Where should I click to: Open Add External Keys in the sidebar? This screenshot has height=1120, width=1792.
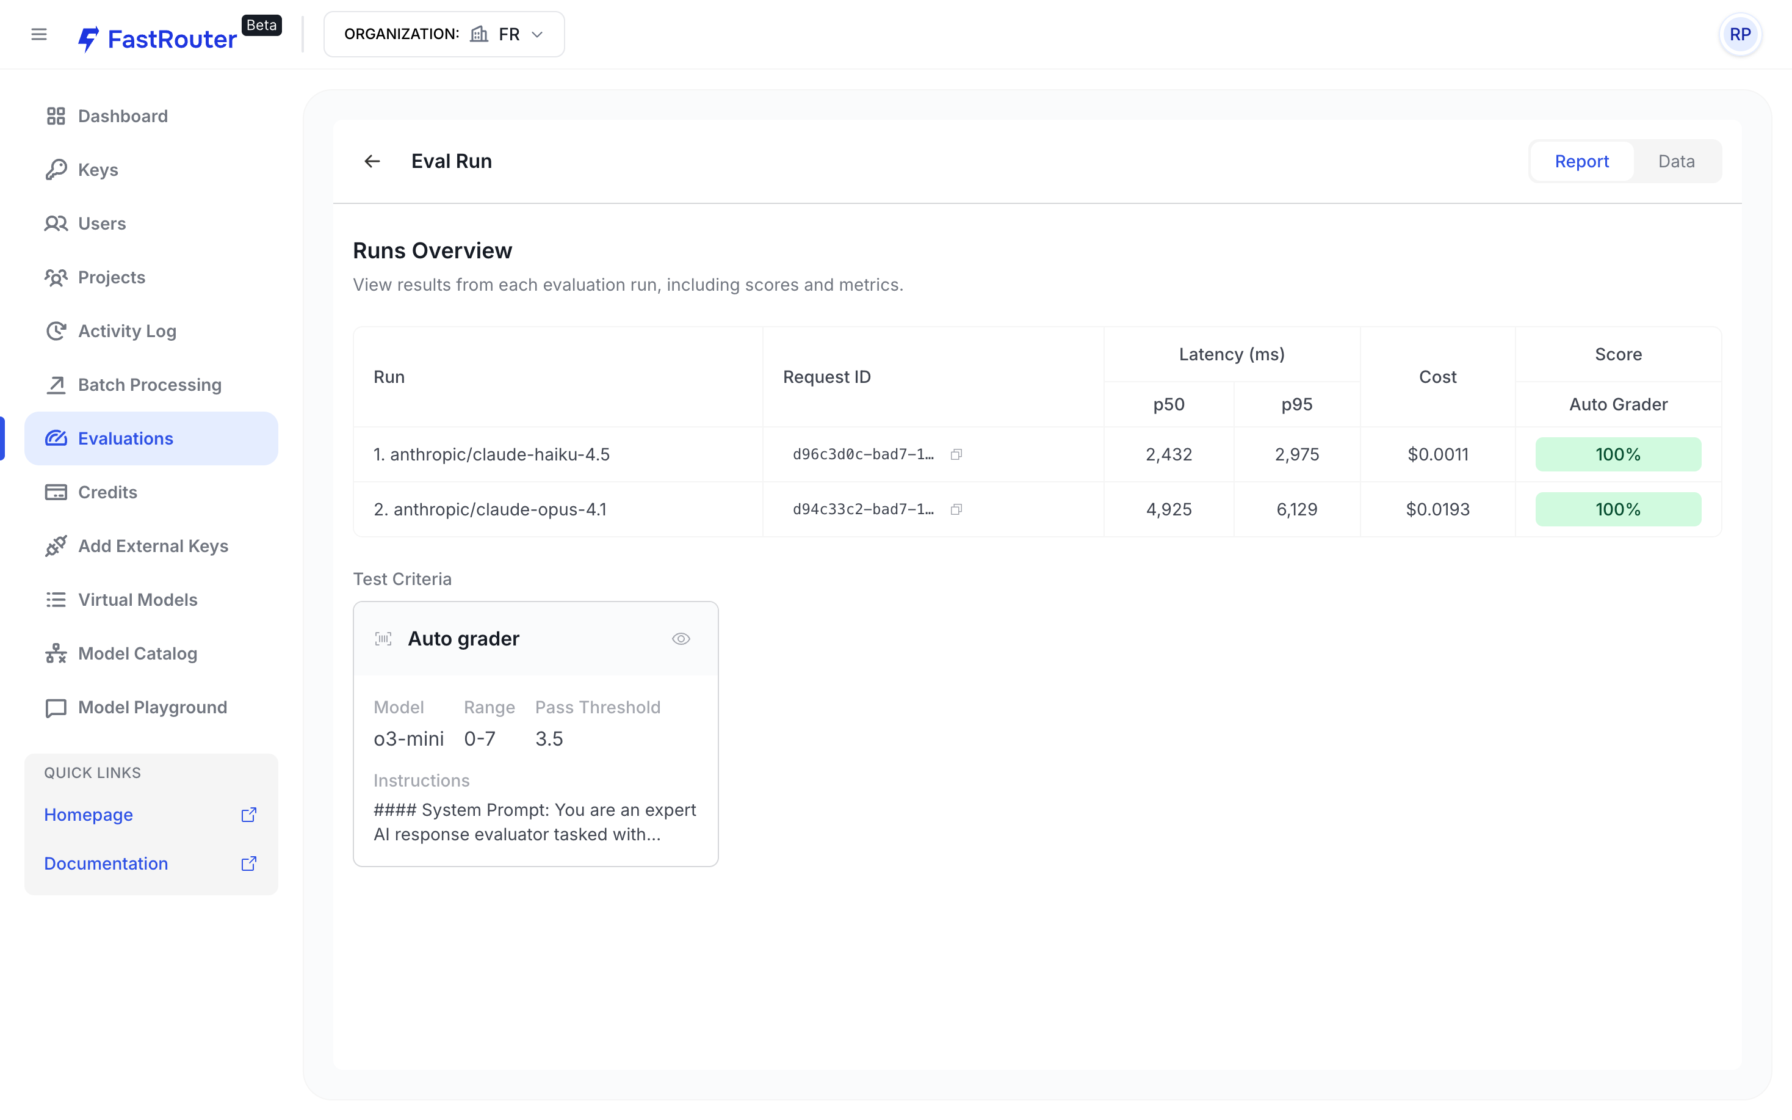[x=153, y=545]
